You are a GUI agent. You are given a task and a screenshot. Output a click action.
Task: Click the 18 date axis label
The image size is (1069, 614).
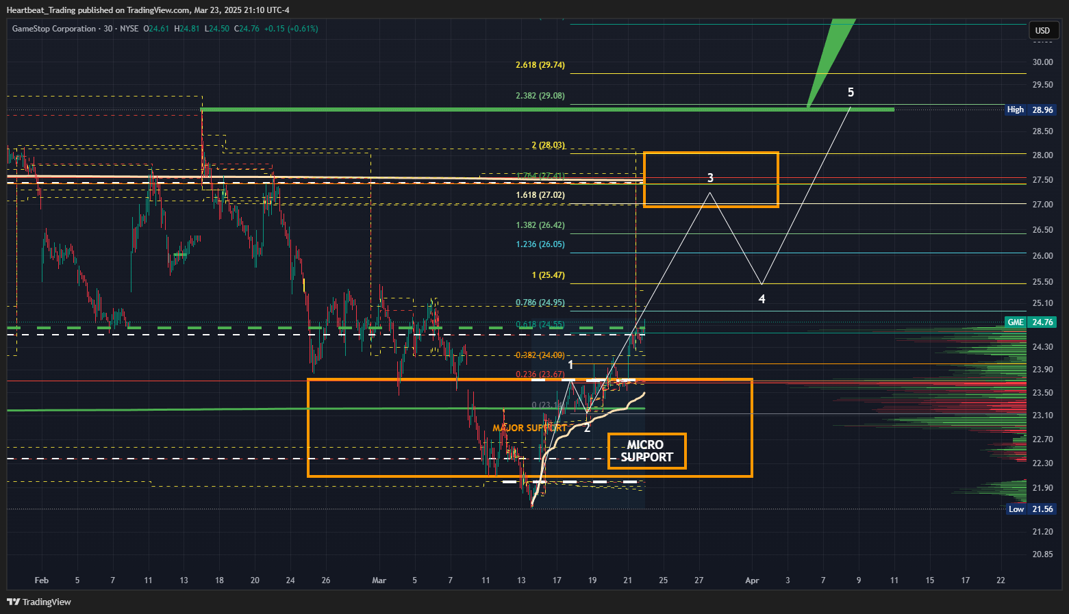[219, 580]
